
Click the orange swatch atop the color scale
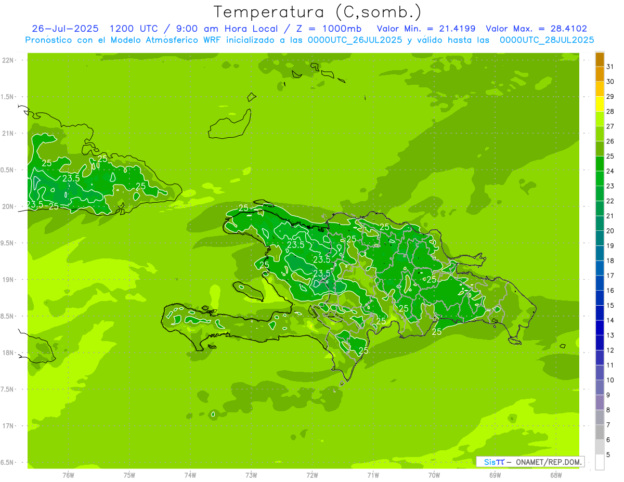tap(600, 59)
